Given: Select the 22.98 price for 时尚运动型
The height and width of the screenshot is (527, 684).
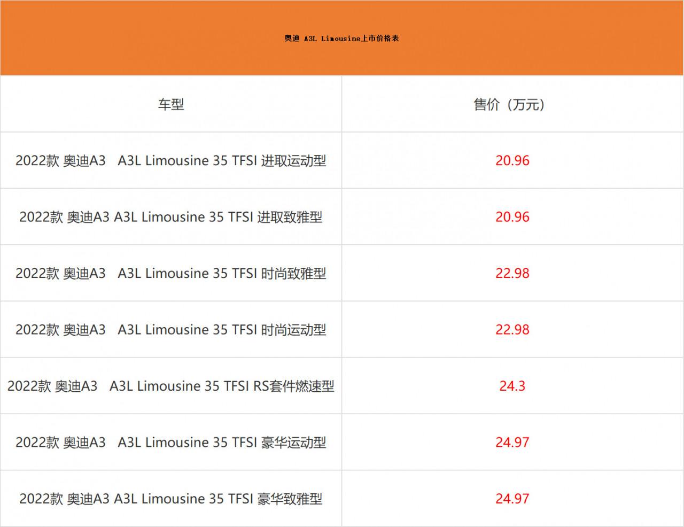Looking at the screenshot, I should point(512,330).
